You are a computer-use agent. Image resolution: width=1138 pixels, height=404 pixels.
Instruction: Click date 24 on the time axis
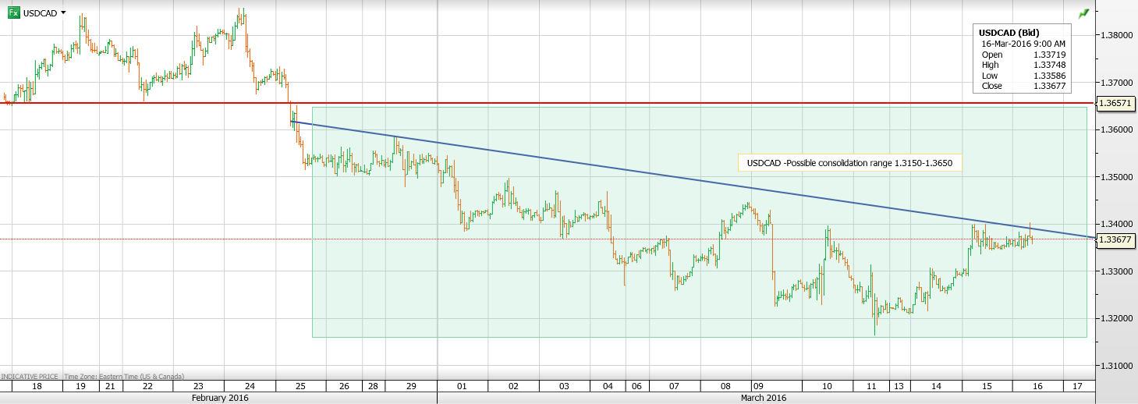(249, 386)
